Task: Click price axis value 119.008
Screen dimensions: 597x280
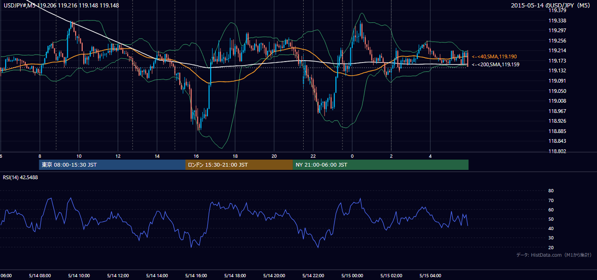Action: 557,101
